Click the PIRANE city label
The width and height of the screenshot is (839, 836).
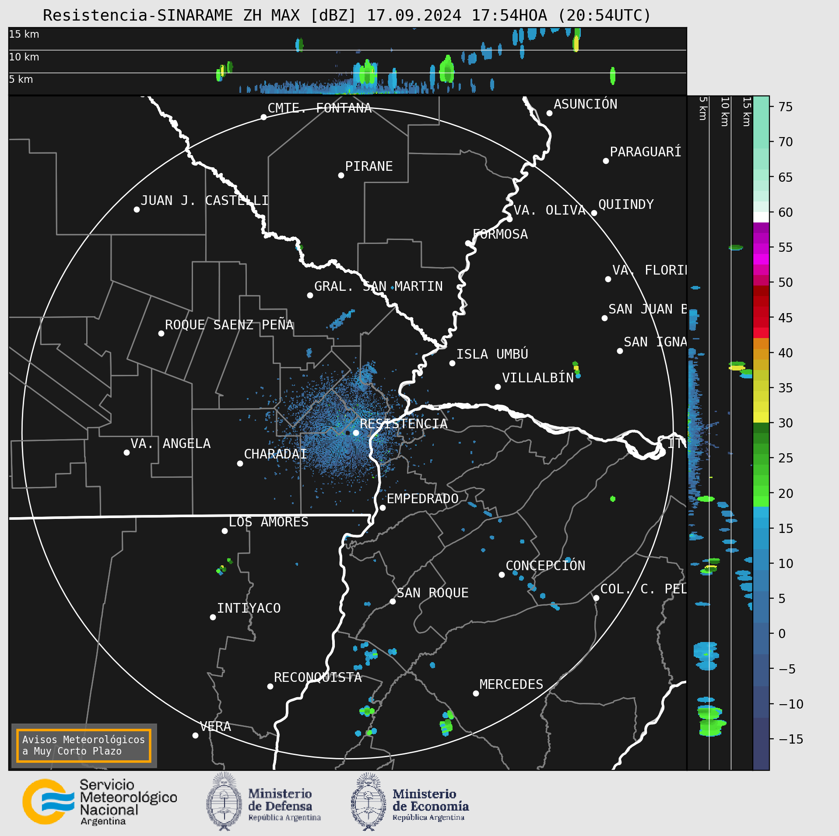click(x=369, y=166)
